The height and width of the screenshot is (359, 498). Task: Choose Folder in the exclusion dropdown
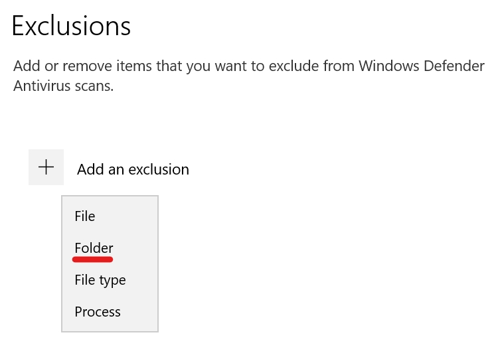pos(94,248)
